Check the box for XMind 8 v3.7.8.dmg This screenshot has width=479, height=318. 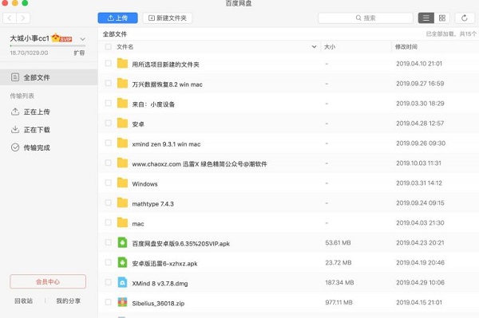(108, 282)
